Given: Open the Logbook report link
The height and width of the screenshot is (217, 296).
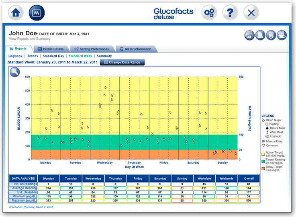Looking at the screenshot, I should 15,56.
